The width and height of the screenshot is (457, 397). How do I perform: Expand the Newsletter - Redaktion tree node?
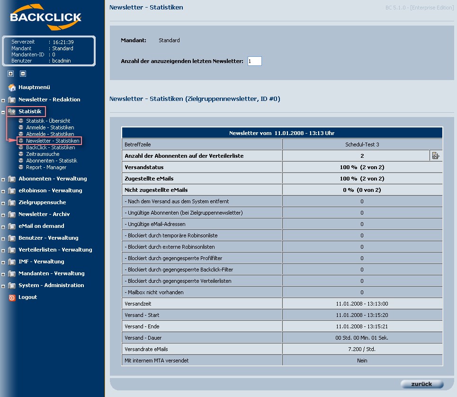(x=3, y=100)
